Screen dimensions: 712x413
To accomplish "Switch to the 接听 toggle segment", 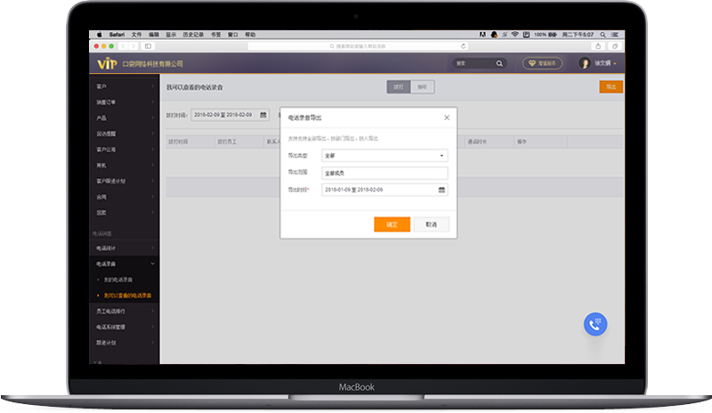I will (422, 87).
